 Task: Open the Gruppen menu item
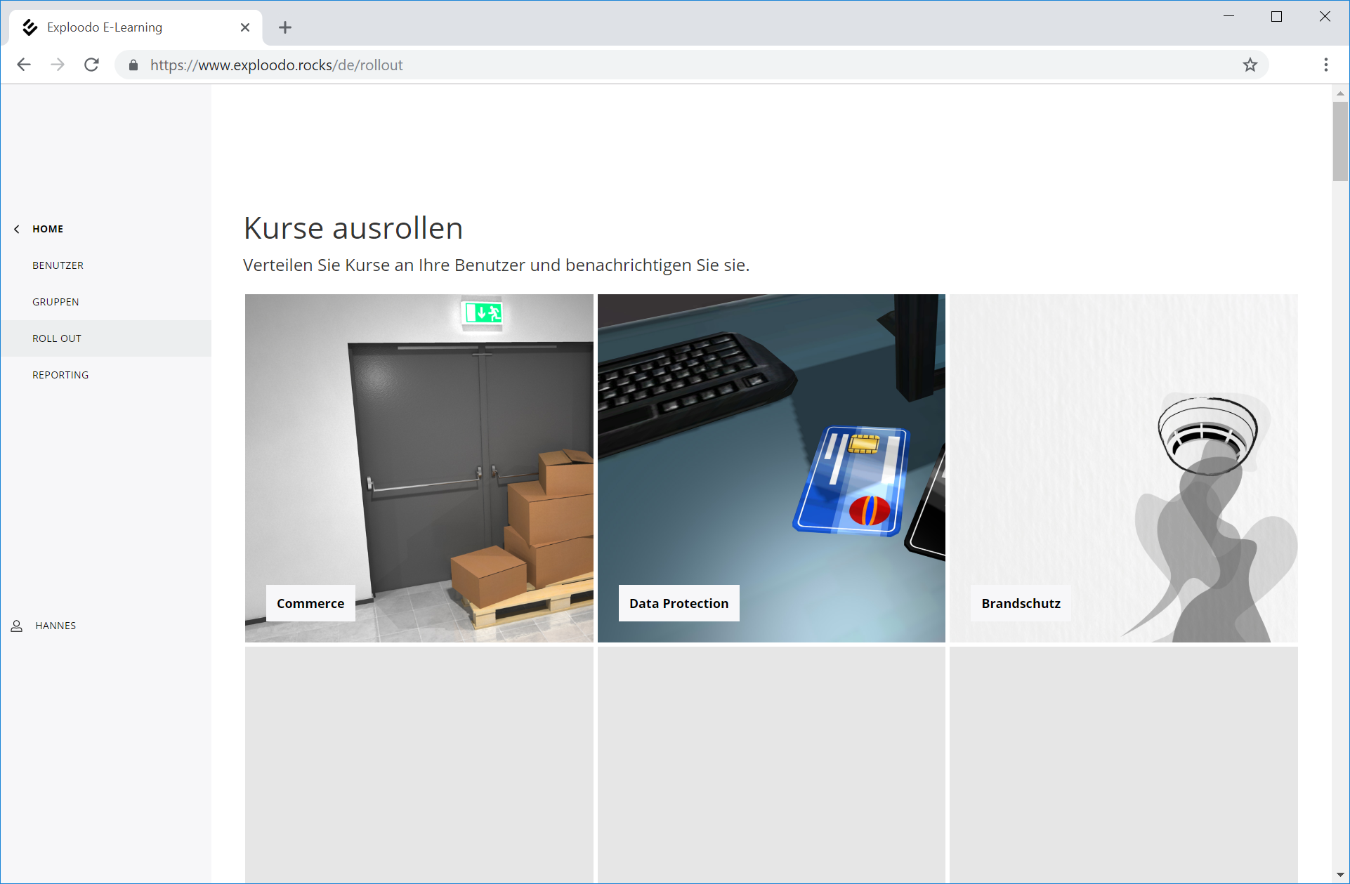pyautogui.click(x=55, y=302)
